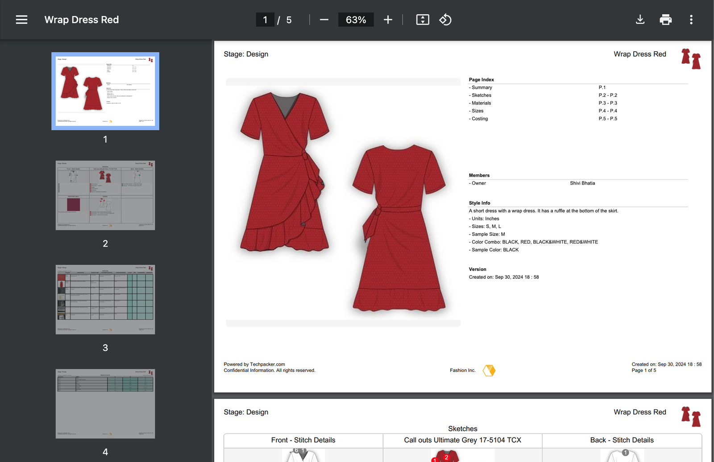Click the current zoom level display showing 63%
The height and width of the screenshot is (462, 714).
tap(356, 20)
